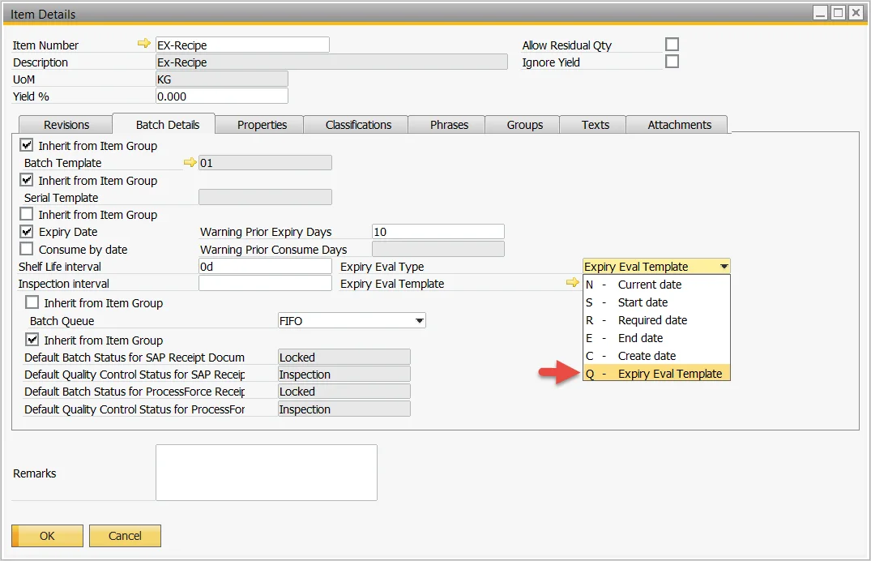Click the Locked value for SAP Receipt batch status
The height and width of the screenshot is (561, 871).
(344, 357)
